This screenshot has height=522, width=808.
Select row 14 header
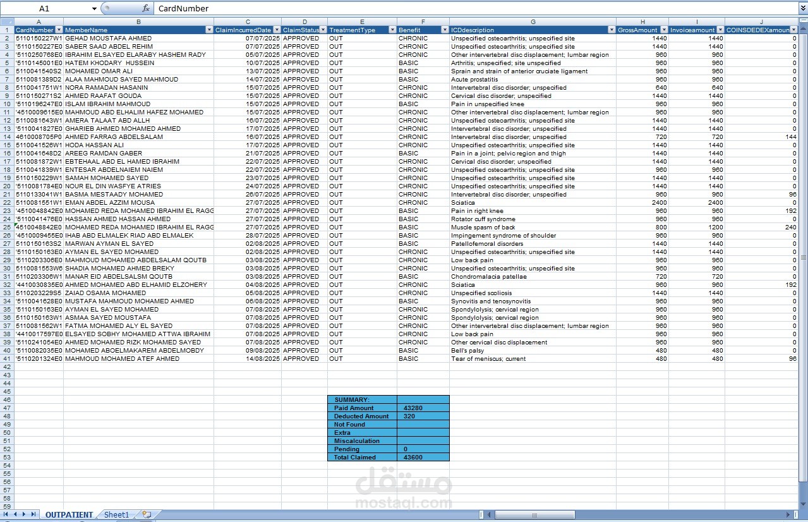point(7,137)
